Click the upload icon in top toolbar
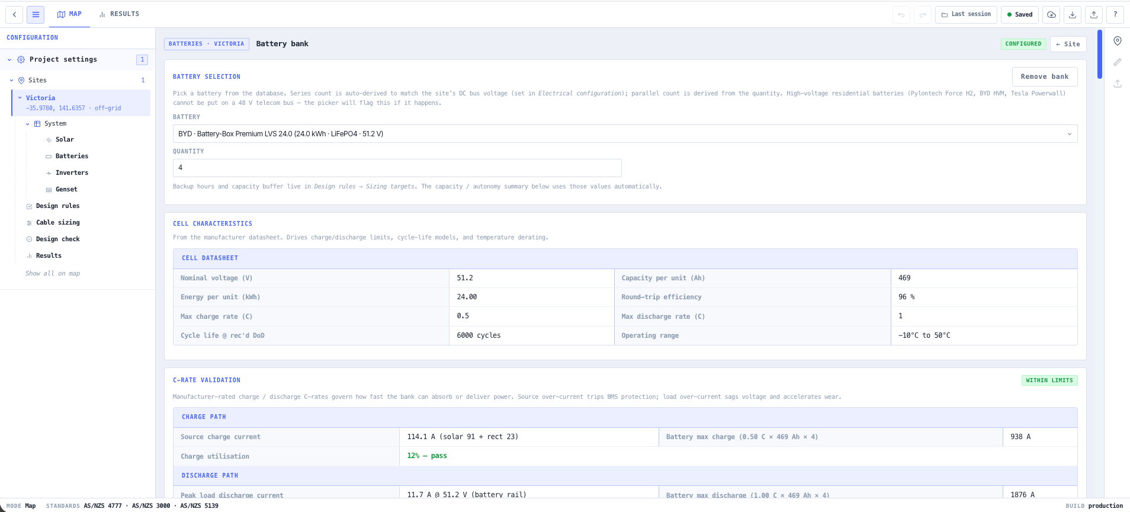The width and height of the screenshot is (1130, 512). pos(1094,15)
